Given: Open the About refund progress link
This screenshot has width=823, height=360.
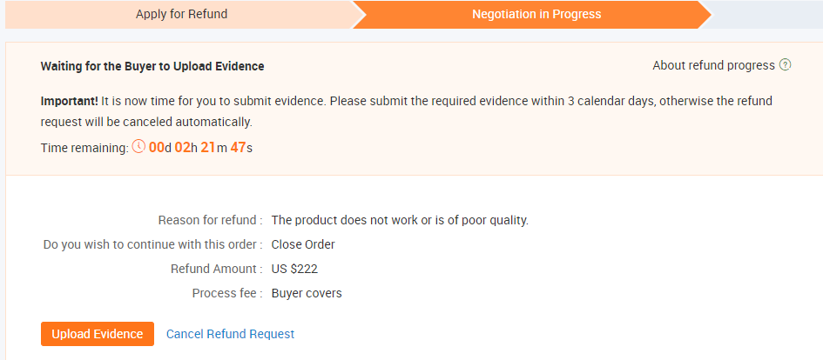Looking at the screenshot, I should (x=712, y=65).
